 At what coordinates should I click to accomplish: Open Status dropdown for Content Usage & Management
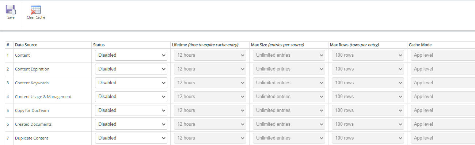click(131, 97)
